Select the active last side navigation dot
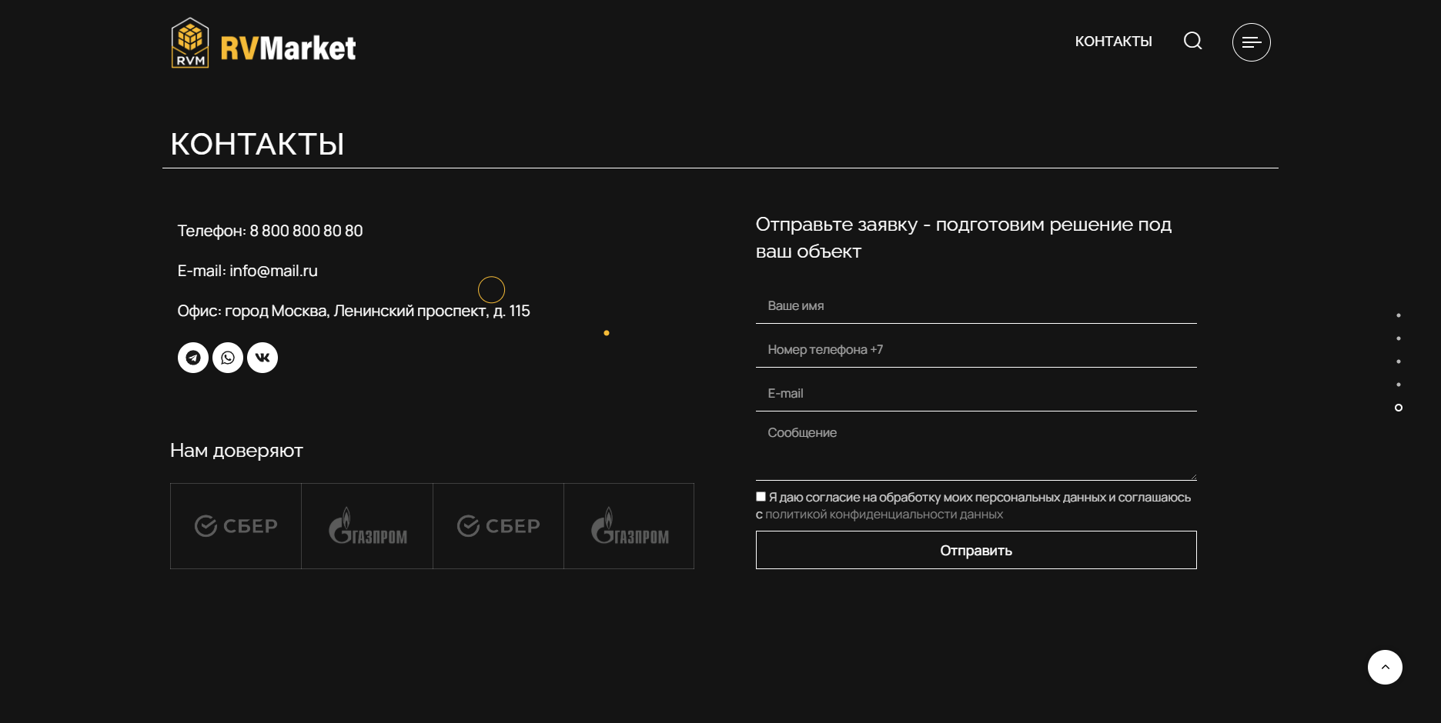 coord(1398,408)
